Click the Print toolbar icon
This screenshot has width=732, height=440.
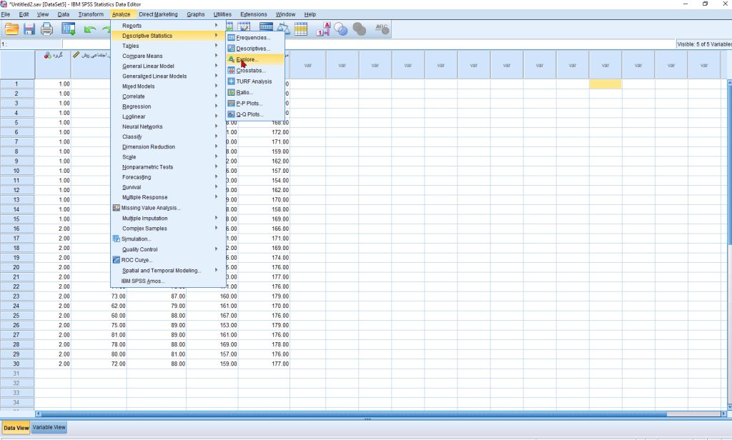(46, 29)
